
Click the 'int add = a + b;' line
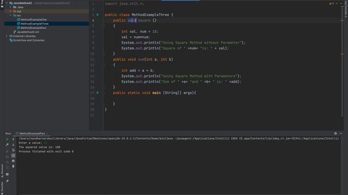(138, 70)
